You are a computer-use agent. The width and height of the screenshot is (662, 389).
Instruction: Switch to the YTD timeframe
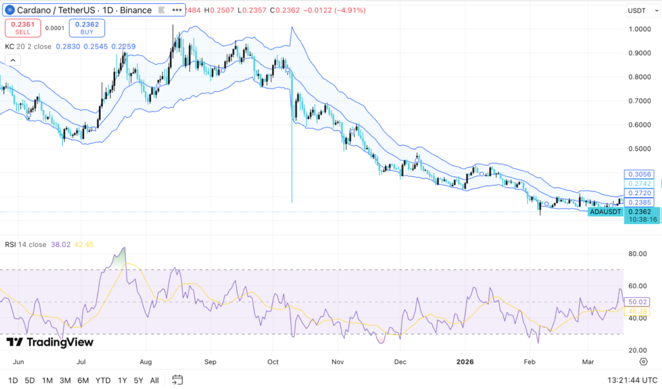click(103, 381)
